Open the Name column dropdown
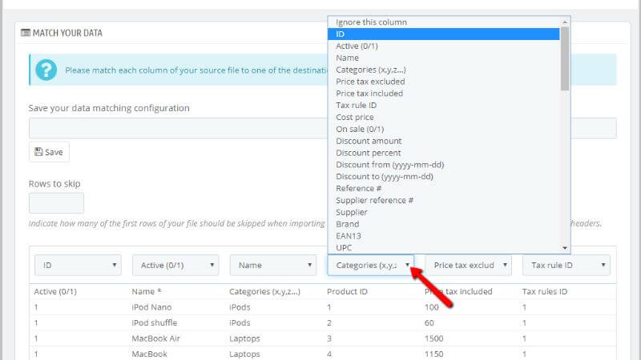The image size is (641, 360). point(273,265)
